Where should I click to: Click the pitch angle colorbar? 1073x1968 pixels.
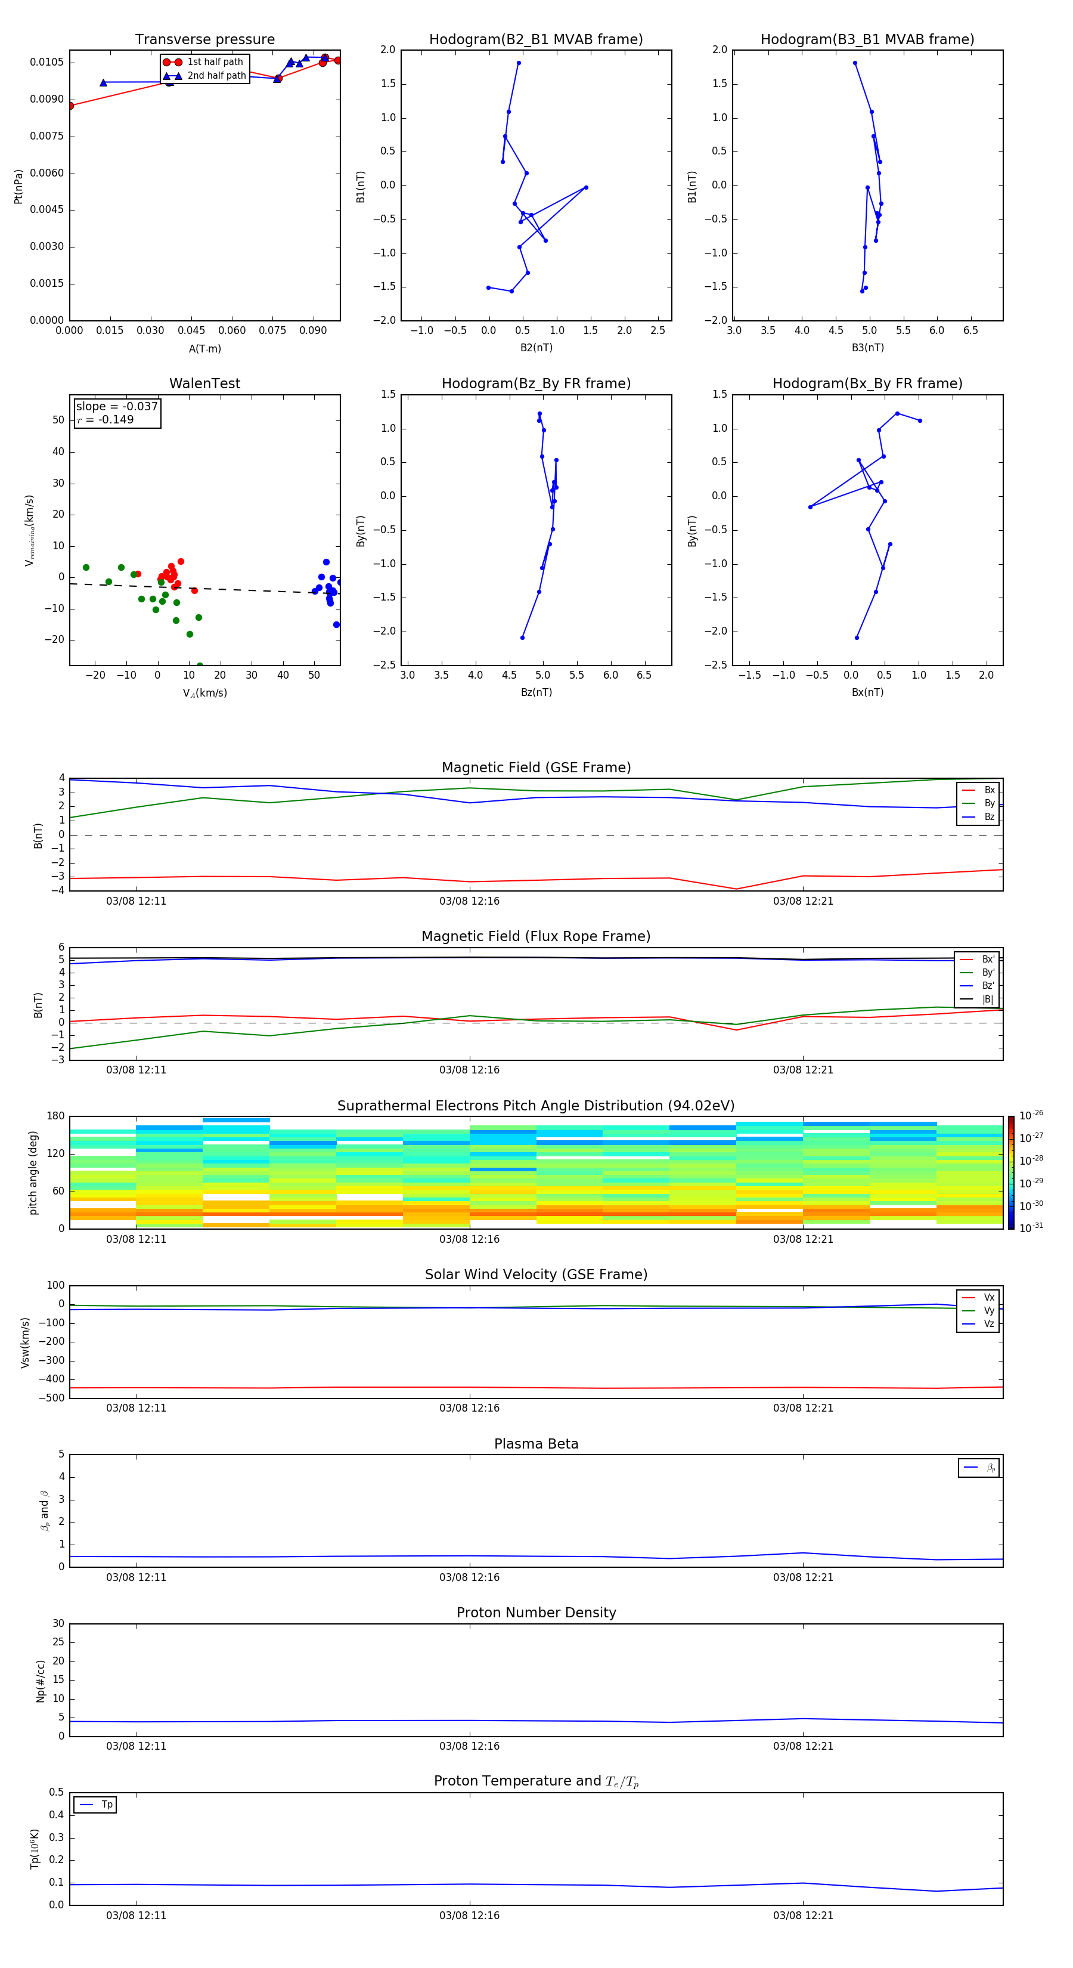click(x=1011, y=1172)
